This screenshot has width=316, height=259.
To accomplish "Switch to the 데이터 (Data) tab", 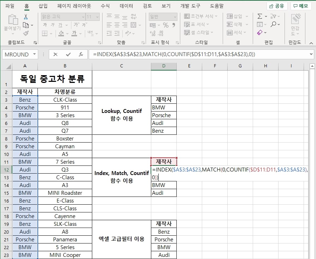I will click(x=126, y=6).
